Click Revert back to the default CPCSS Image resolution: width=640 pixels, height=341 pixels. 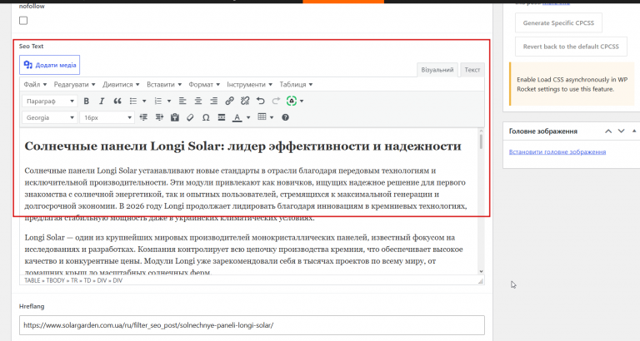(x=571, y=47)
